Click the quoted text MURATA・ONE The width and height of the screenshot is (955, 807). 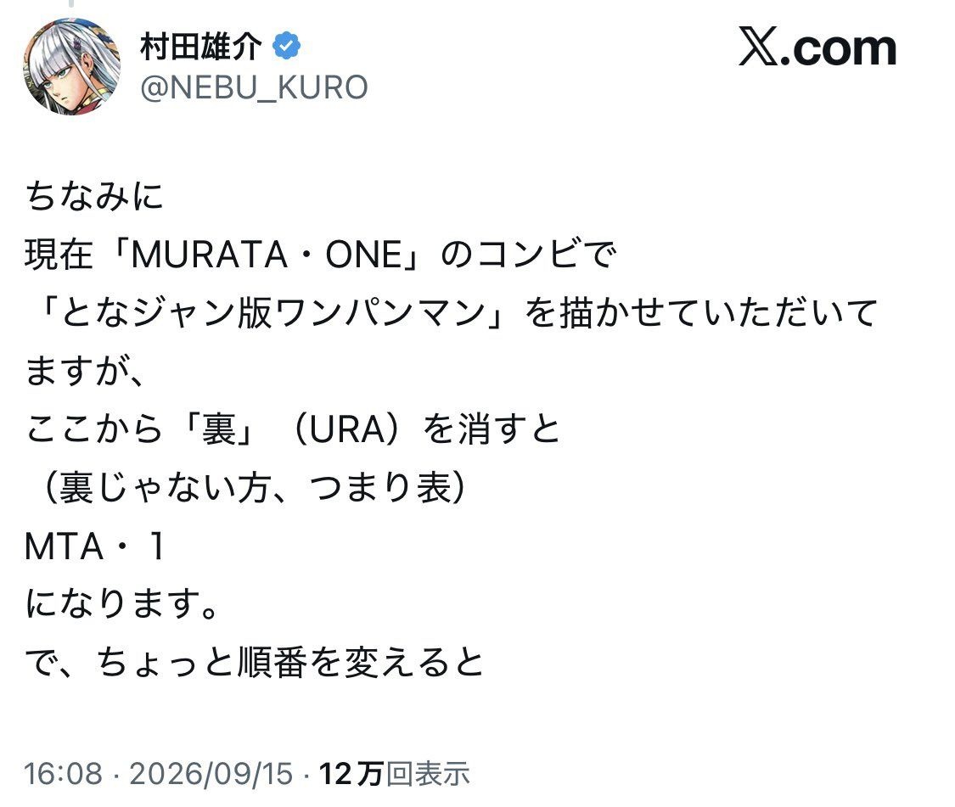(x=267, y=255)
